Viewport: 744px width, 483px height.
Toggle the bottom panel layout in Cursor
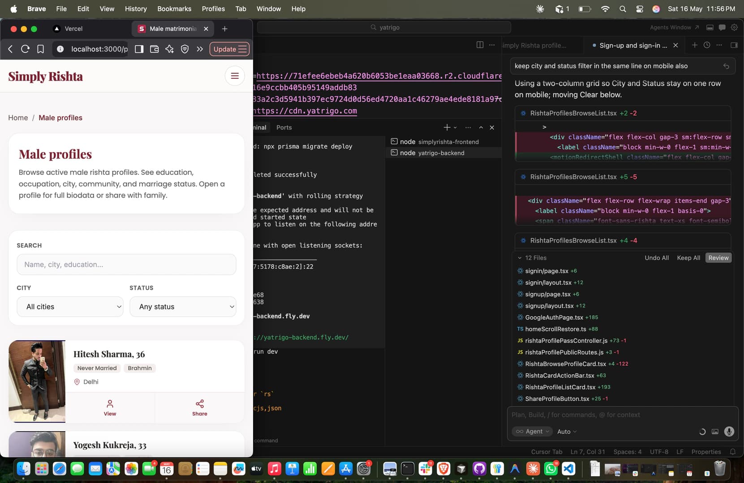pyautogui.click(x=710, y=27)
